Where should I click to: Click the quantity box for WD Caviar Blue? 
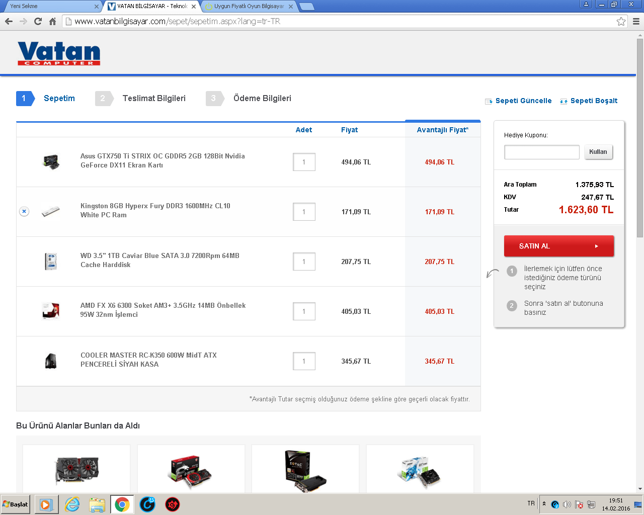(304, 262)
